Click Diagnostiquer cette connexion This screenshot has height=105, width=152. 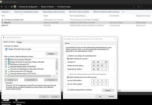click(54, 12)
